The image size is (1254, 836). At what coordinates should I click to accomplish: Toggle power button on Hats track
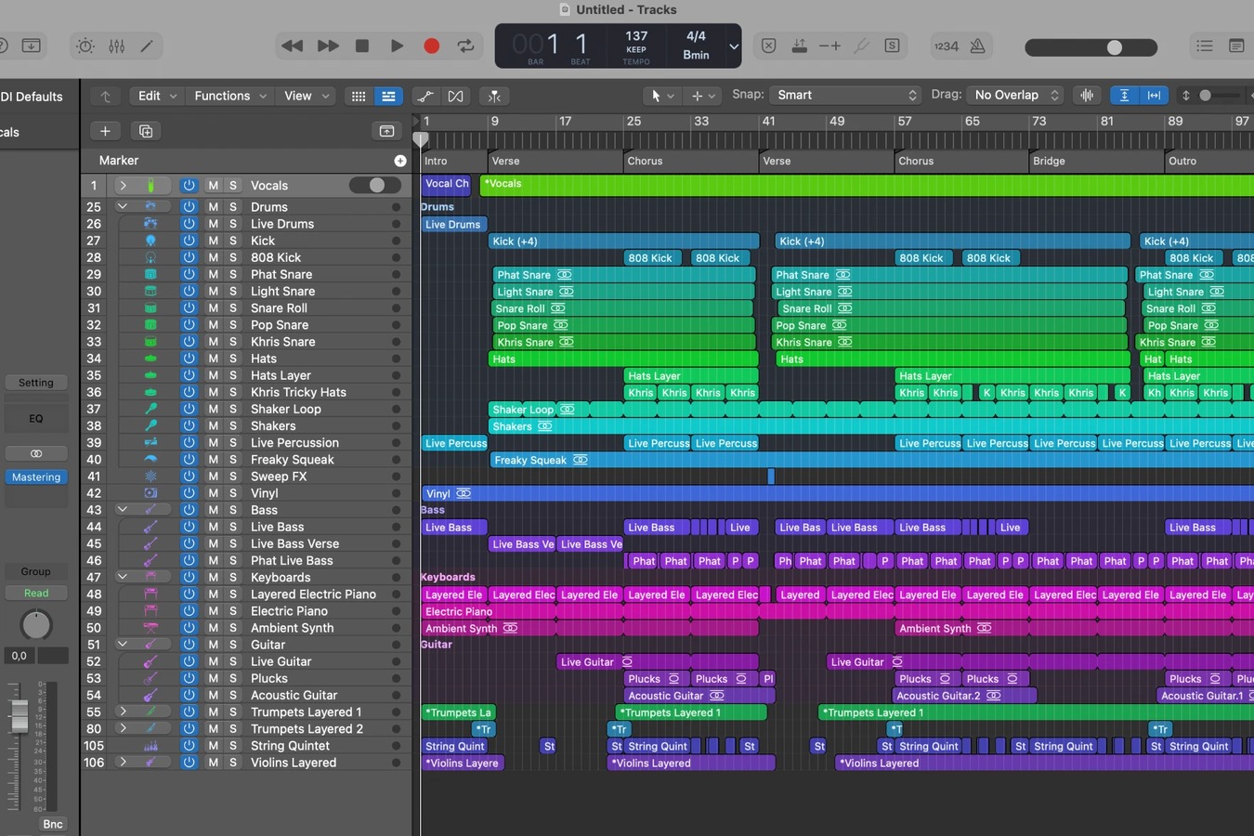(x=189, y=359)
